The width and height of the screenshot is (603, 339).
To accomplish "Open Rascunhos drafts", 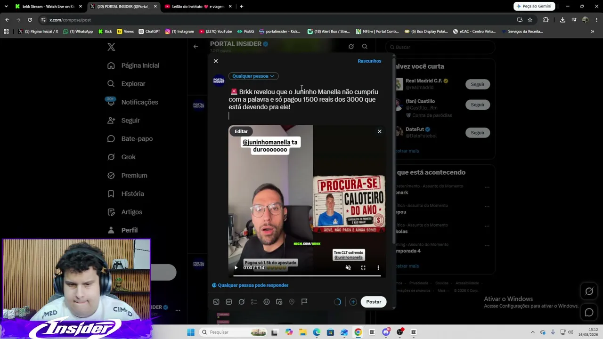I will 369,61.
